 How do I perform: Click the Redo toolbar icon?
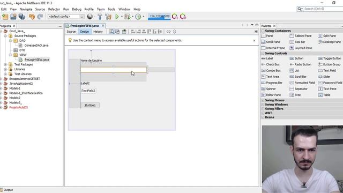click(40, 17)
